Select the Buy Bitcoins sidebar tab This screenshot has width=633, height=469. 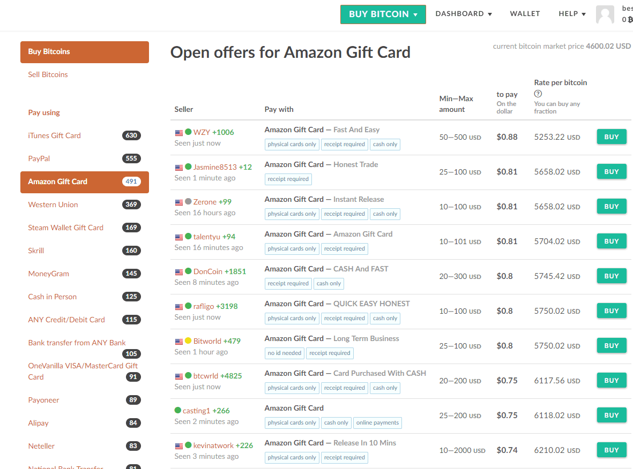tap(84, 52)
